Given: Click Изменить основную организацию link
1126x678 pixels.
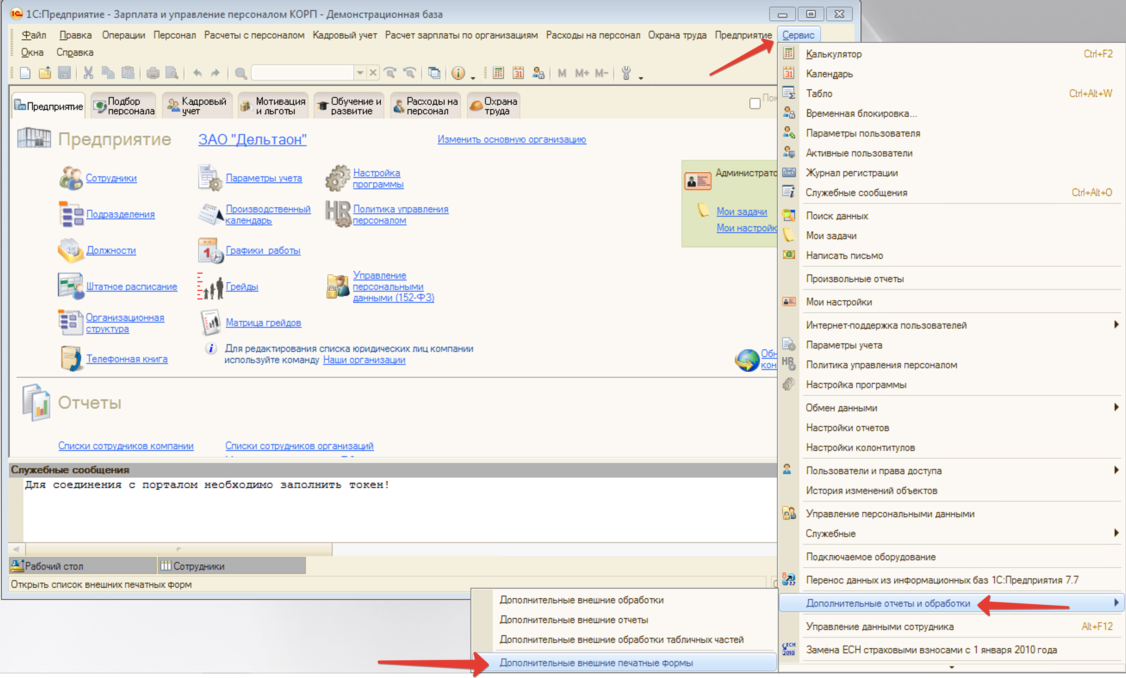Looking at the screenshot, I should coord(512,139).
